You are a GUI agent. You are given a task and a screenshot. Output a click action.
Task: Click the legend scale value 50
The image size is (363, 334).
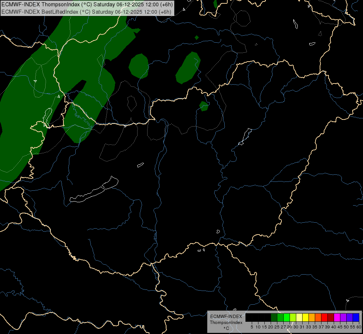click(346, 327)
